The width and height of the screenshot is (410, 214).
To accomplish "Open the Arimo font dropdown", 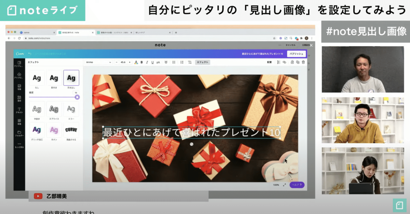I will click(x=98, y=62).
